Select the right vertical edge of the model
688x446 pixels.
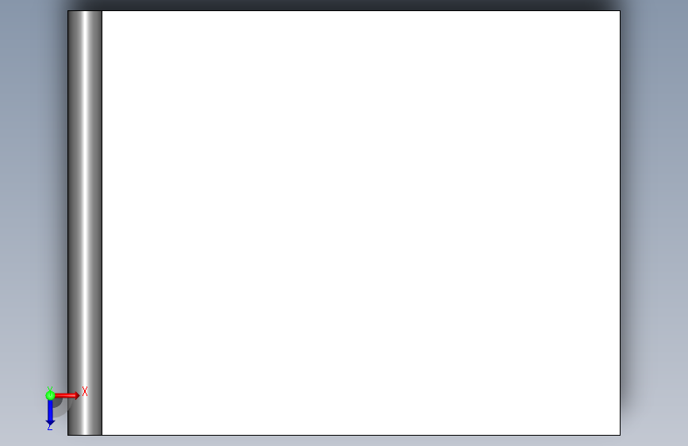pyautogui.click(x=620, y=223)
